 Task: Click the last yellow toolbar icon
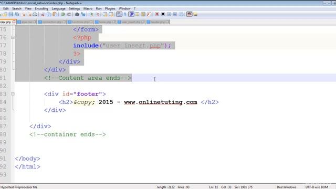195,14
